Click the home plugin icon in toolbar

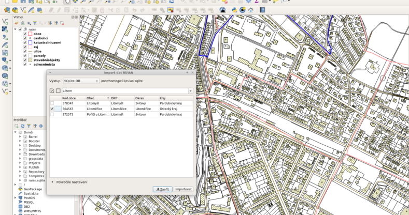tap(250, 10)
